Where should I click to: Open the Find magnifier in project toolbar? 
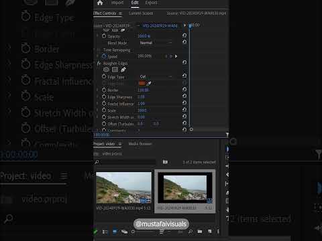click(x=191, y=232)
